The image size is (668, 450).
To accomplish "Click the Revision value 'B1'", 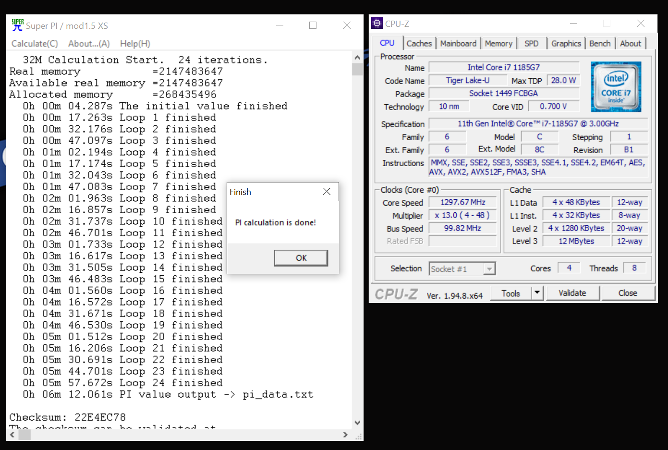I will (629, 150).
